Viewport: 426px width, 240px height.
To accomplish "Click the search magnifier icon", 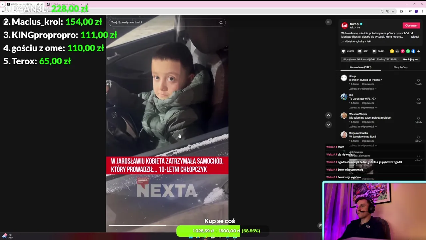I will click(221, 22).
